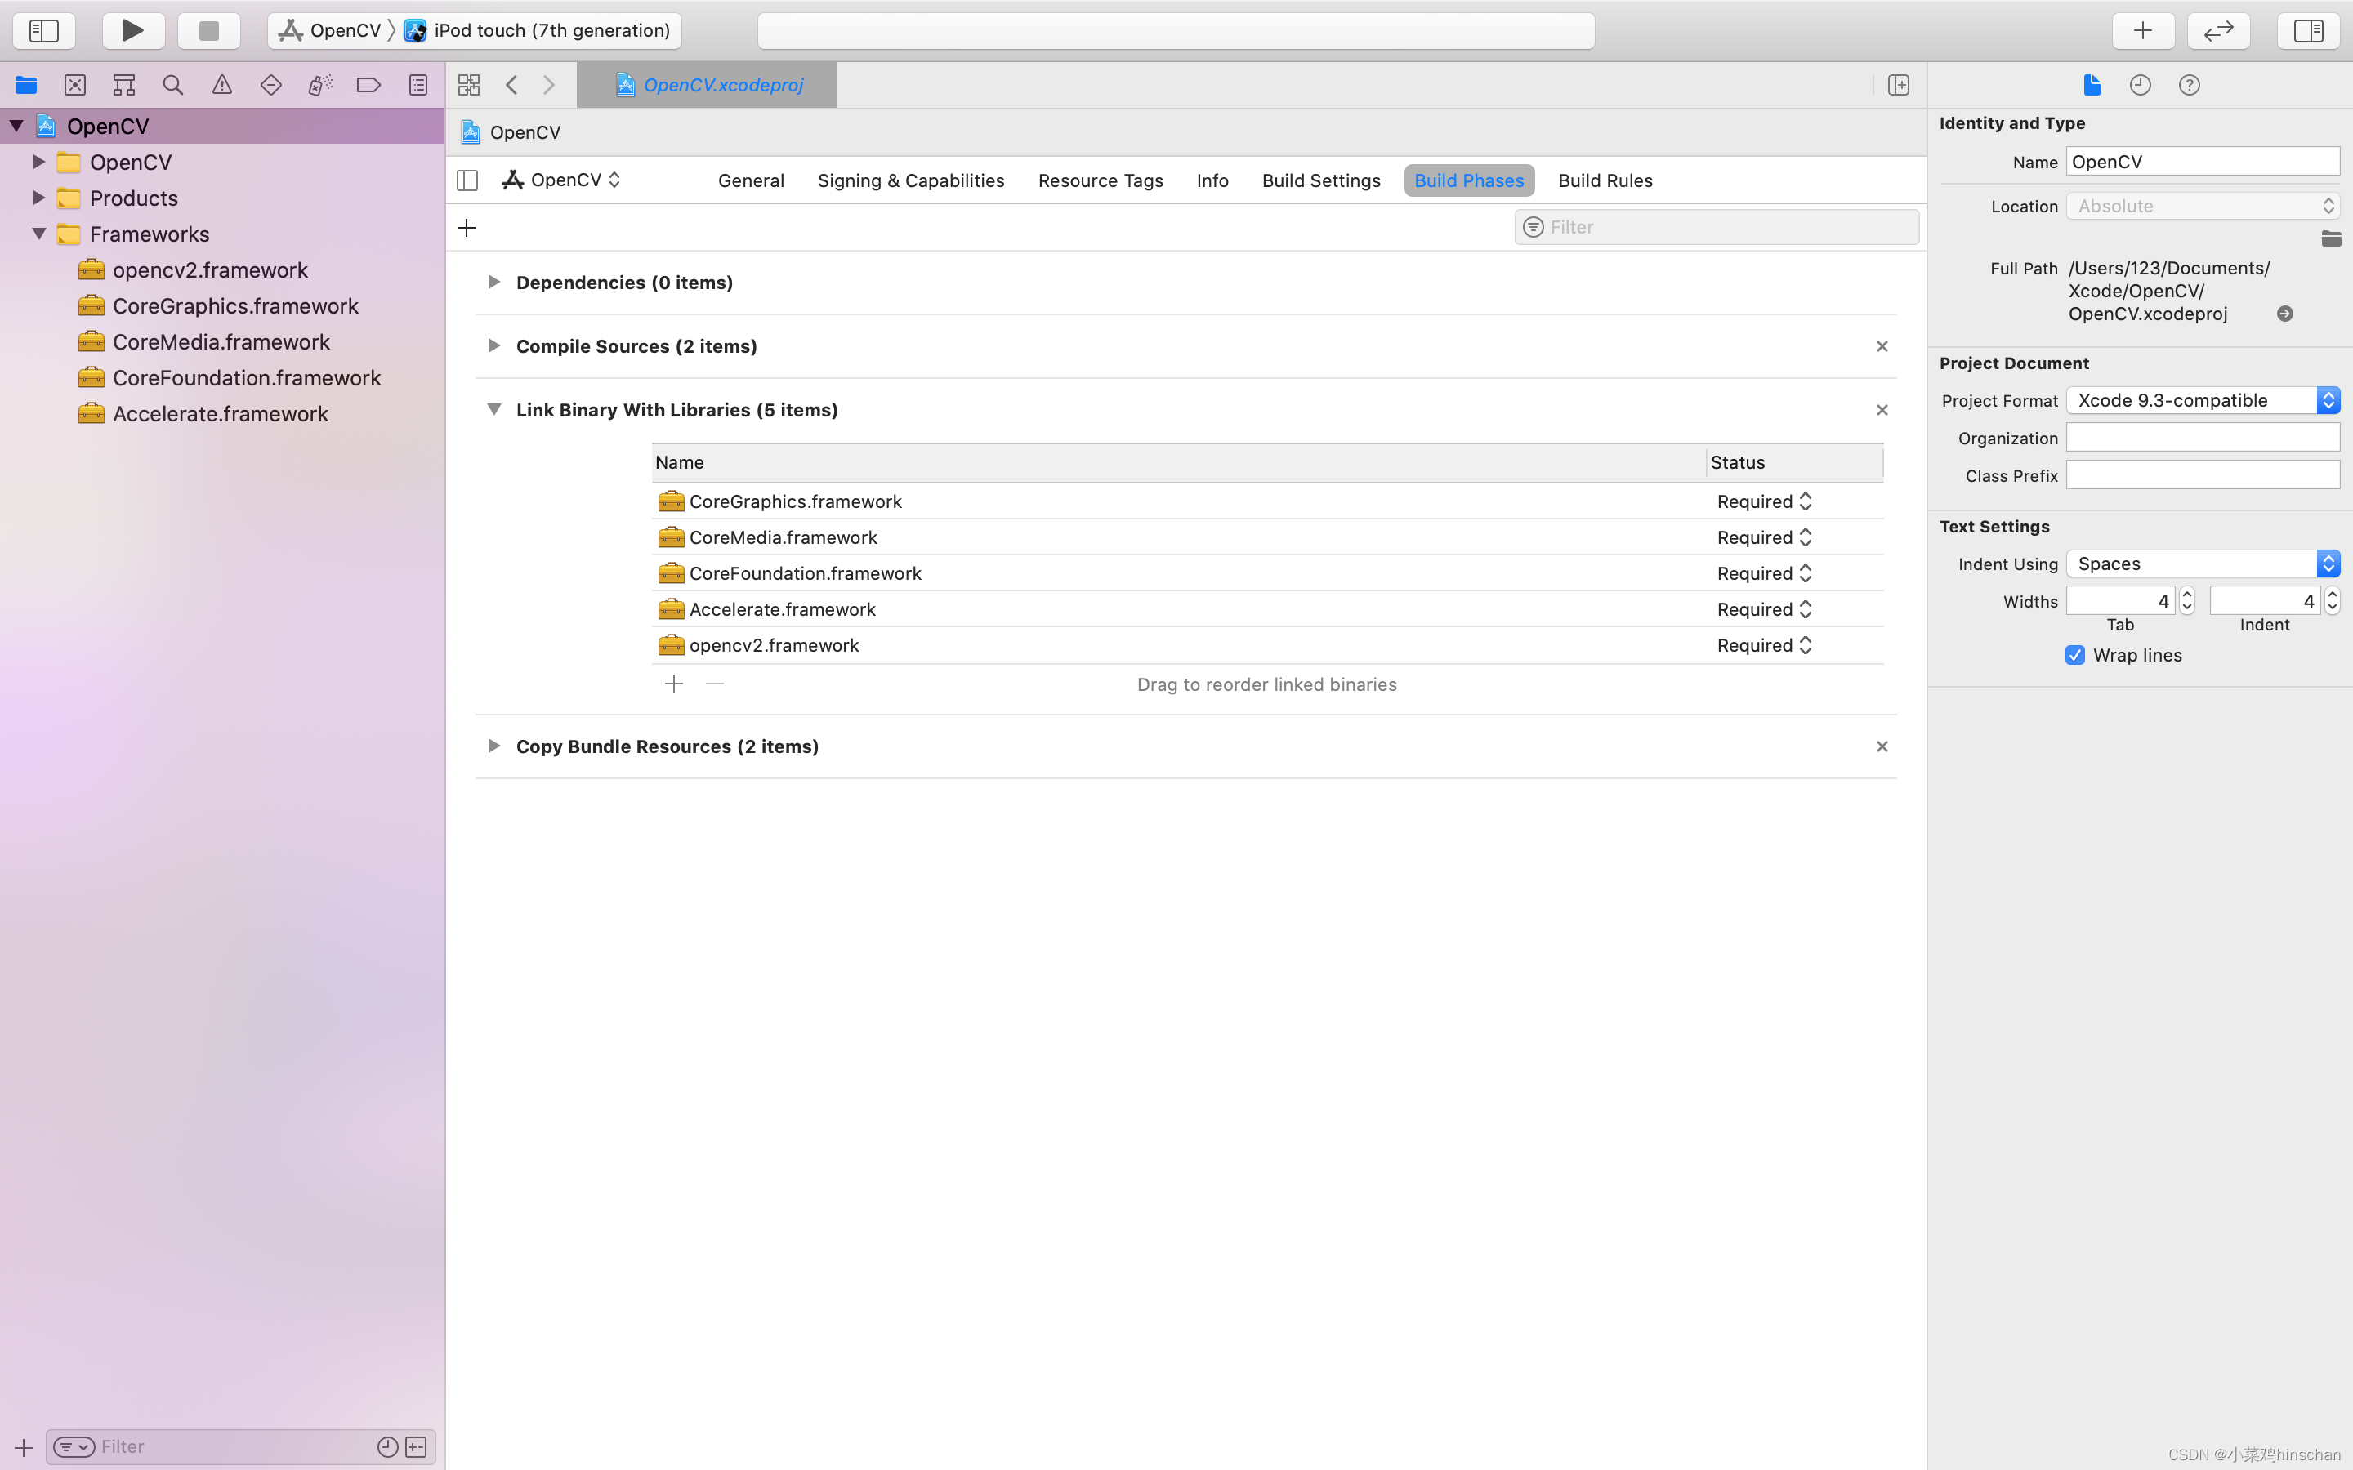Show the History inspector clock icon

2140,85
